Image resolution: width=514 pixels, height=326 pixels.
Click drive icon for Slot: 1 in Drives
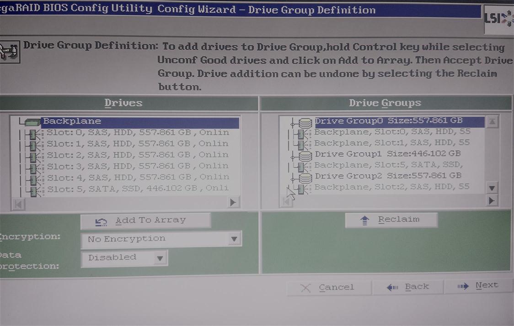35,145
